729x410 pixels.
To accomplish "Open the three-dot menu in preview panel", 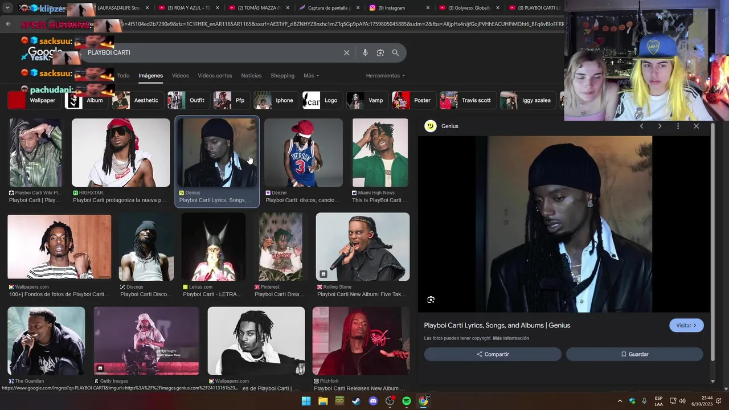I will (678, 126).
